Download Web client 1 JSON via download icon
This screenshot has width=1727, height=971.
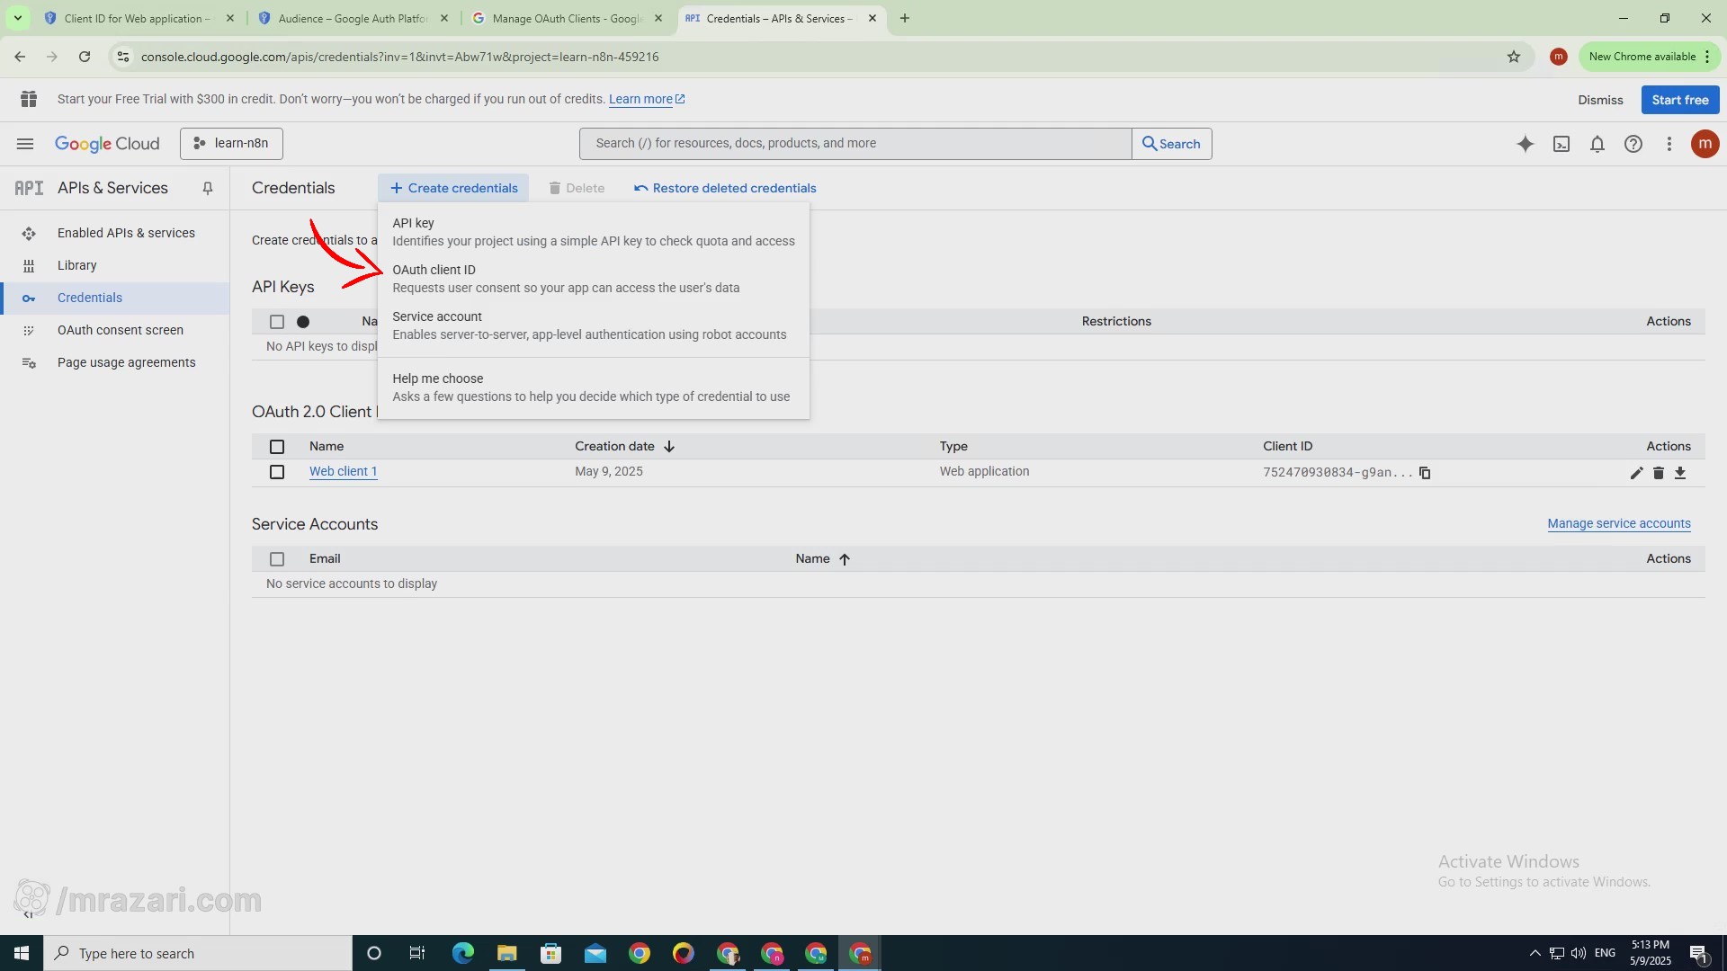[x=1681, y=473]
